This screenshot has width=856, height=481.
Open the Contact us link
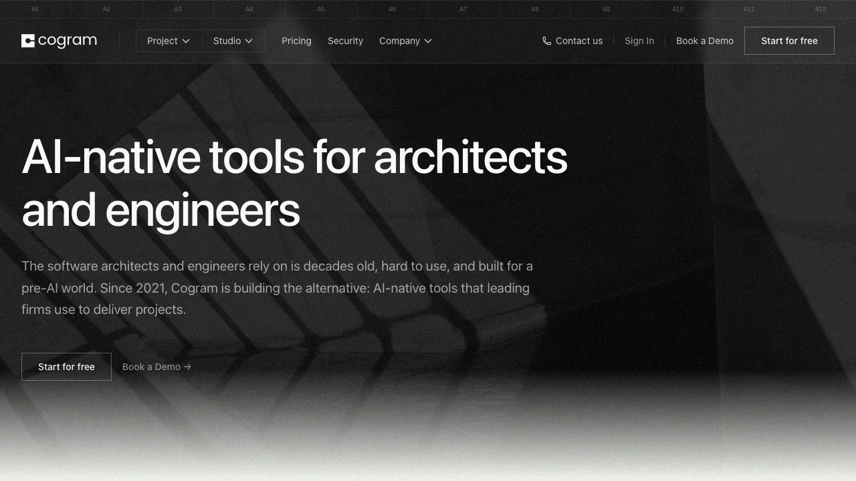pyautogui.click(x=572, y=41)
